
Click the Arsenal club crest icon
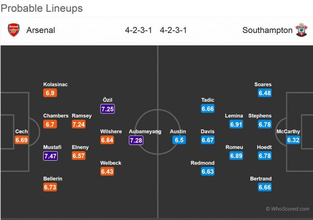14,30
